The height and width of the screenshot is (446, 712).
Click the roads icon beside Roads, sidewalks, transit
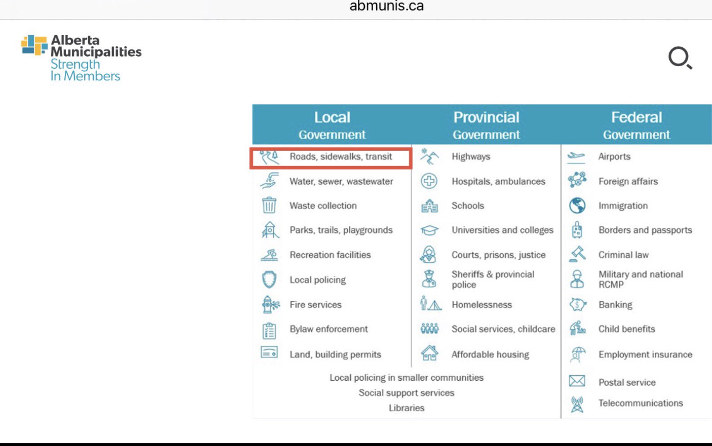(269, 157)
